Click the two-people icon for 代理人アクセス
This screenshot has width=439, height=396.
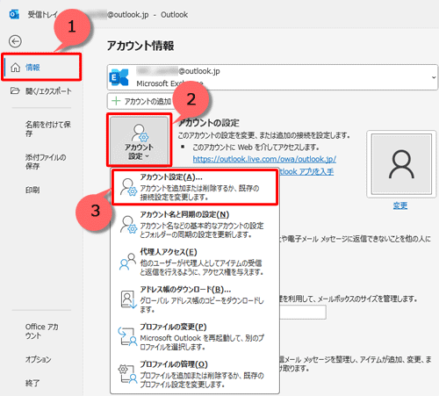point(127,262)
